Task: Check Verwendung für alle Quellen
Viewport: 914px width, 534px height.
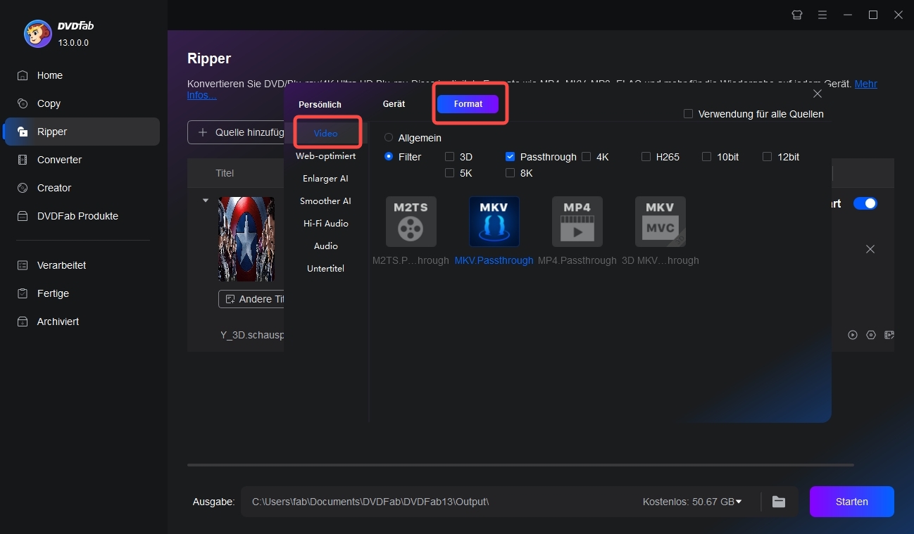Action: coord(689,114)
